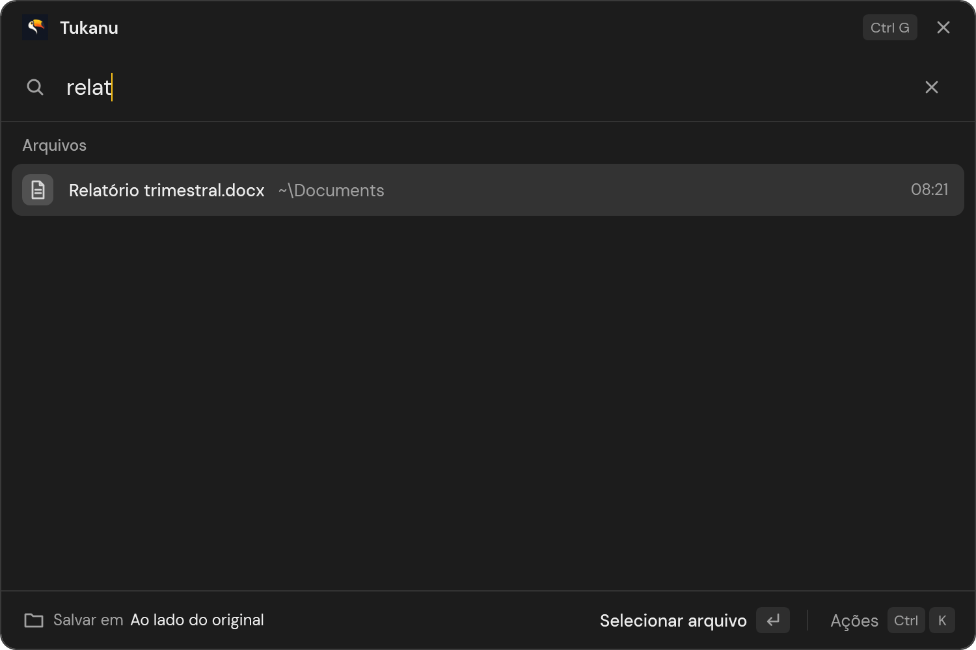Change save location 'Ao lado do original'

click(x=197, y=620)
